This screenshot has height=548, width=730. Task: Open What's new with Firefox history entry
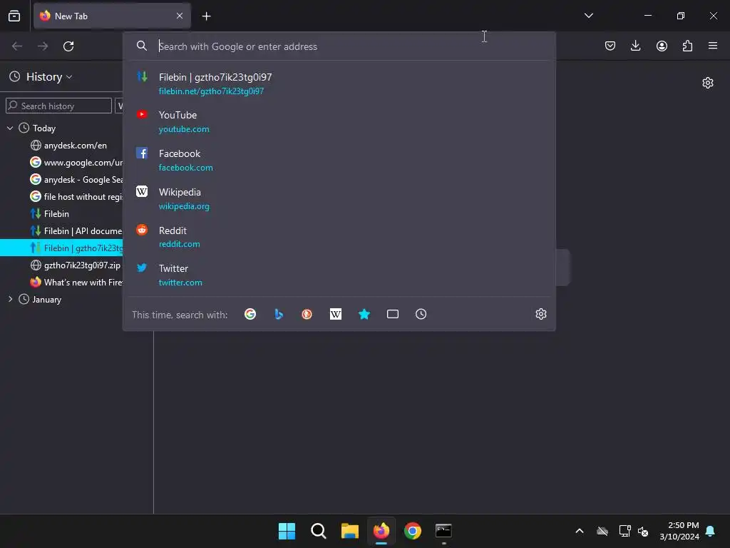(x=76, y=283)
